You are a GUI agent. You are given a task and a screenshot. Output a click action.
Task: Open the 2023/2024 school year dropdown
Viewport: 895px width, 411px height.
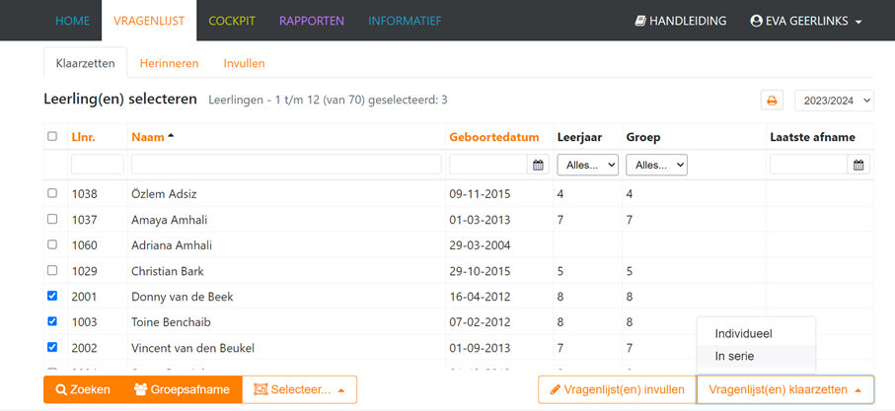[x=834, y=101]
